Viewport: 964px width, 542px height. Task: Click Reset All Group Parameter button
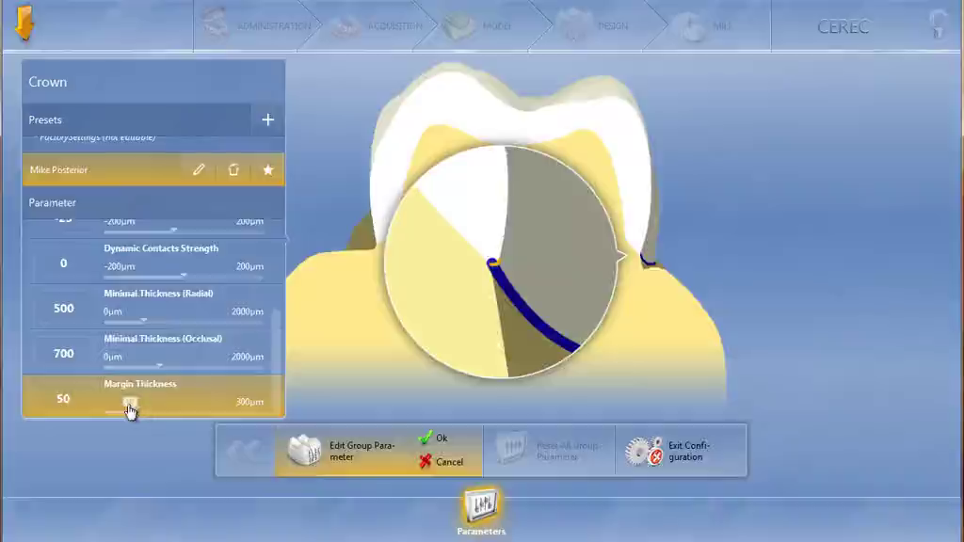(x=549, y=451)
